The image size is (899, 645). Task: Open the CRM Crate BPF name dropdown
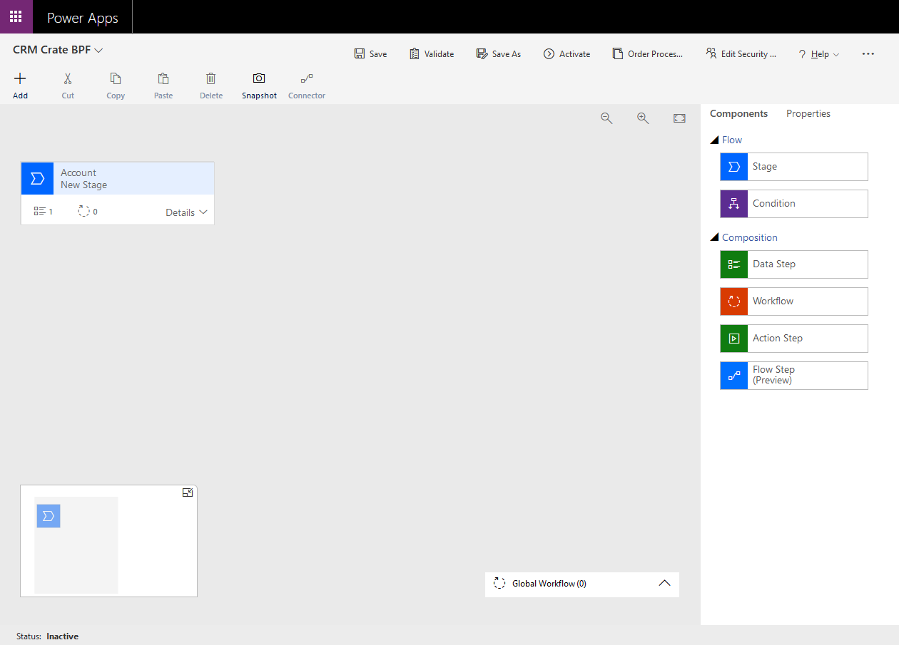point(98,50)
